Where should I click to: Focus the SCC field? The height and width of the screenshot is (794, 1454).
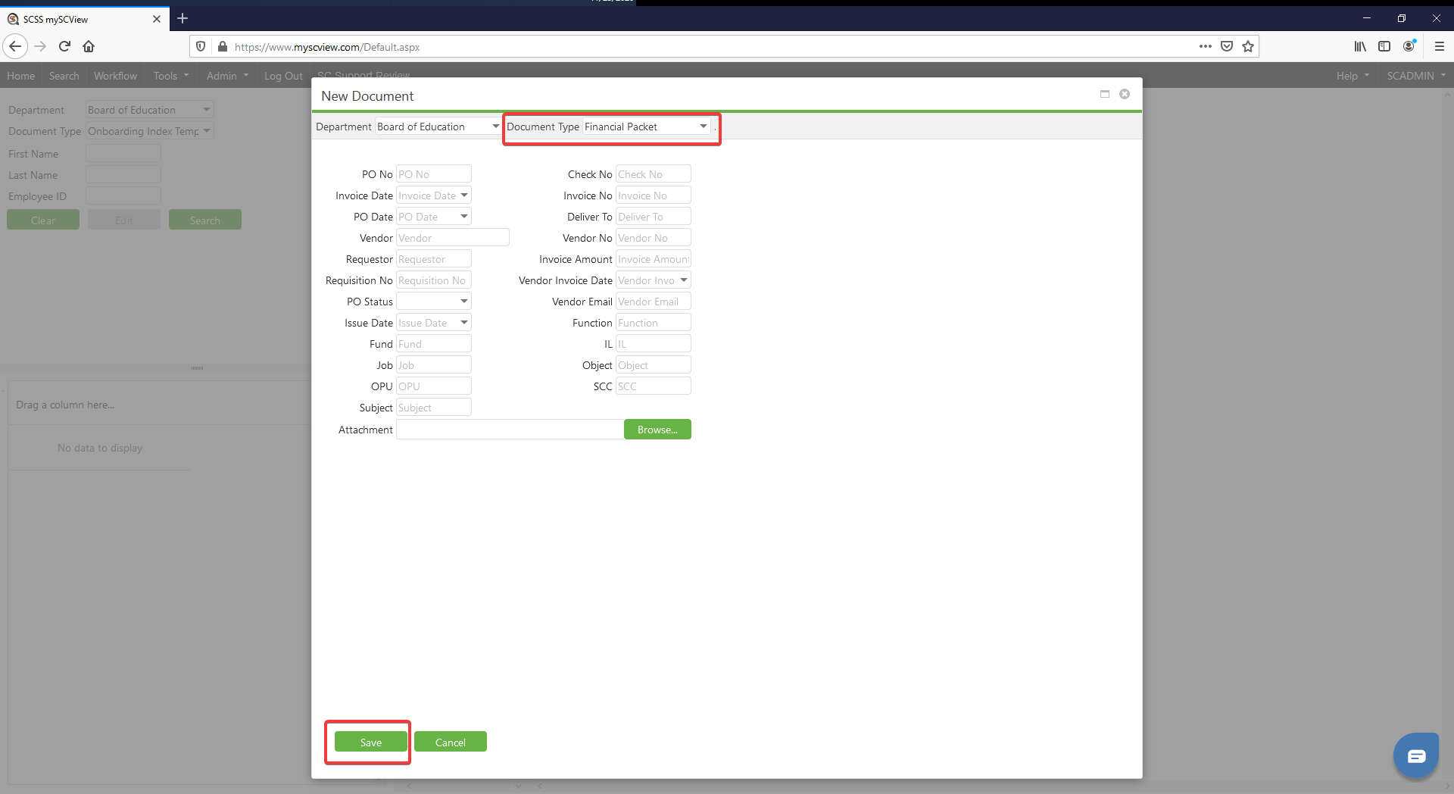coord(654,386)
